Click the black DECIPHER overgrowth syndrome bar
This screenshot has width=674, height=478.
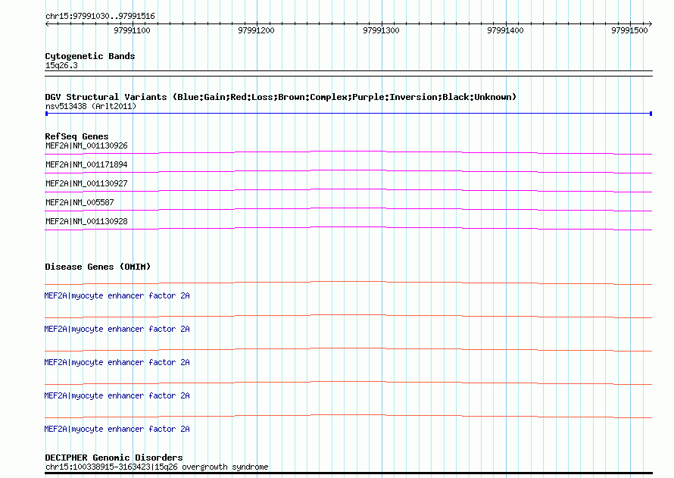pos(348,473)
